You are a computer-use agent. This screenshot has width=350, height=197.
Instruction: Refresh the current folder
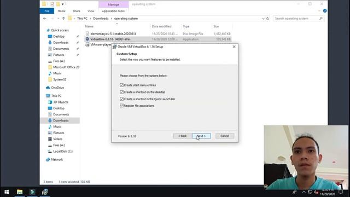coord(267,19)
